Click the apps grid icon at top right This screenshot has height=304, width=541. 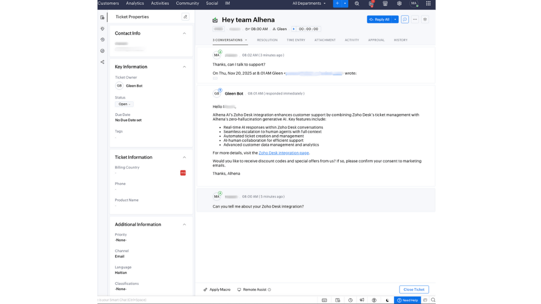point(428,3)
